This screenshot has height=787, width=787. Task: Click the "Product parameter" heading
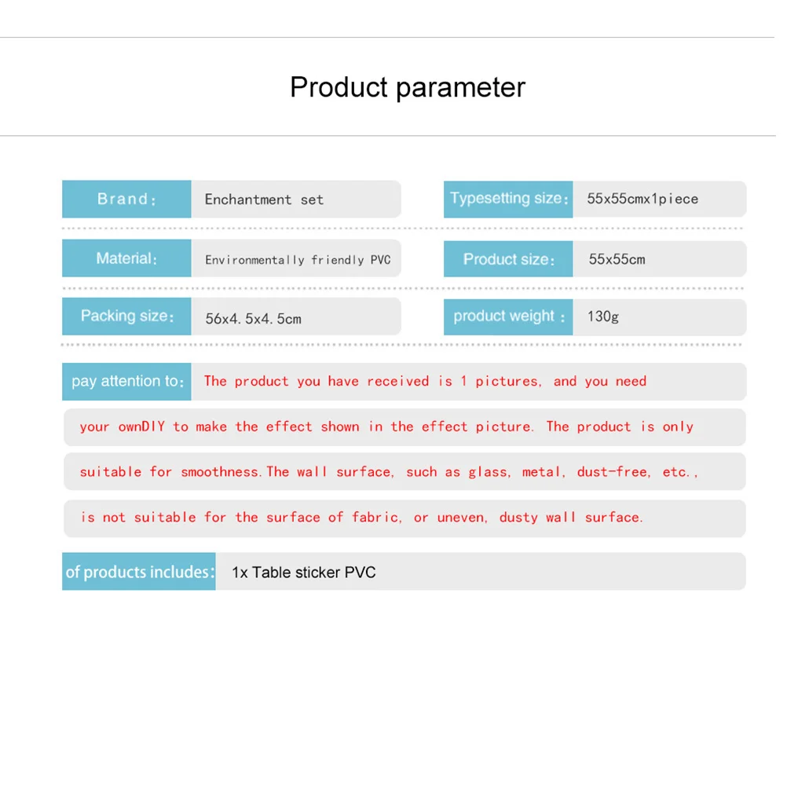coord(407,87)
